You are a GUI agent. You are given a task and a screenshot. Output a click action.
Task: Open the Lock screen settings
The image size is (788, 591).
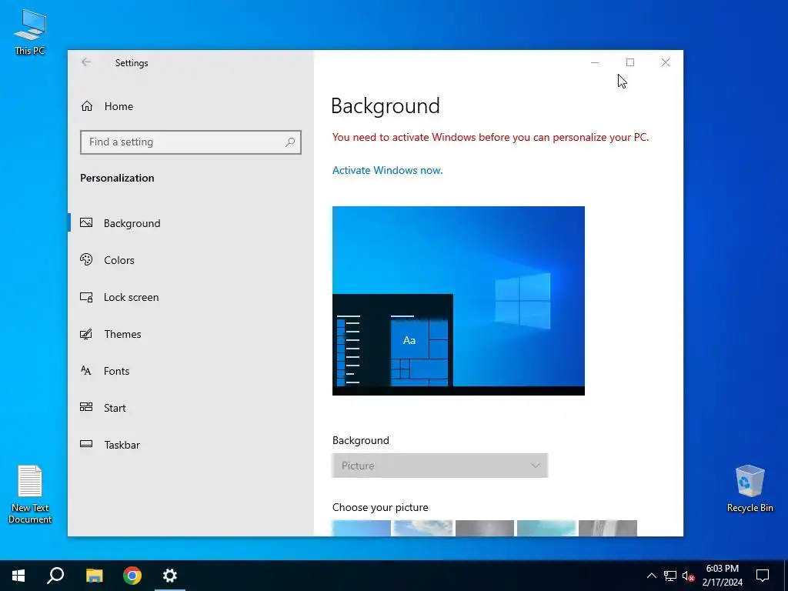click(191, 297)
